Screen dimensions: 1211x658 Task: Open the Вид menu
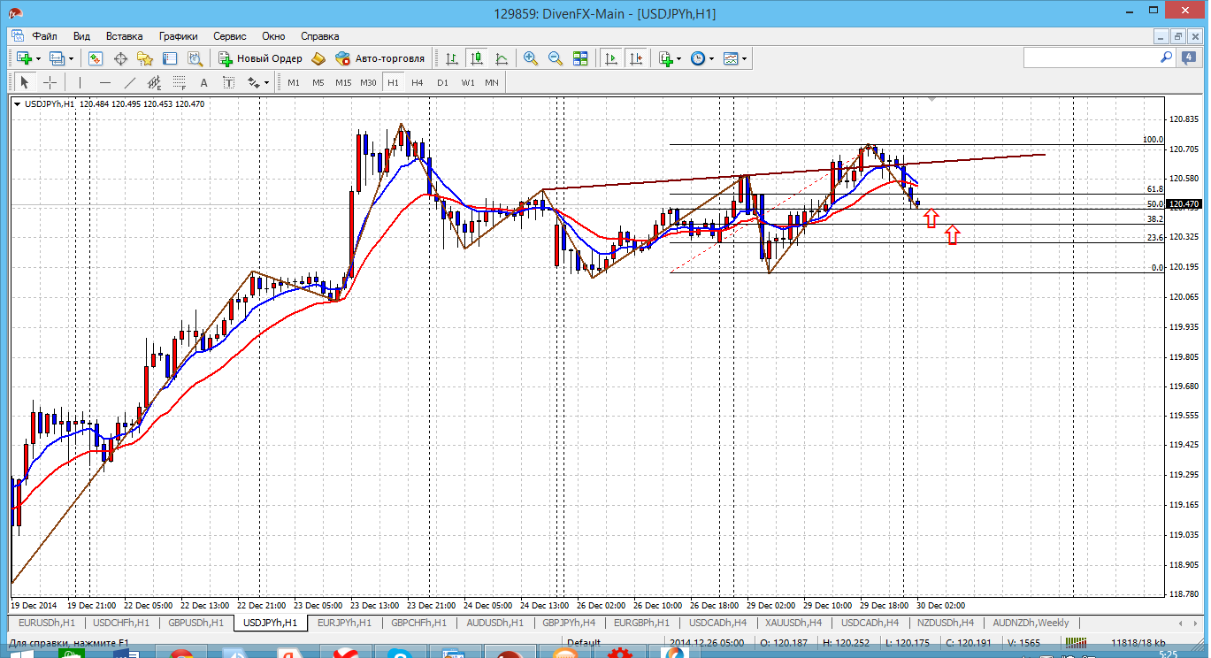click(81, 36)
